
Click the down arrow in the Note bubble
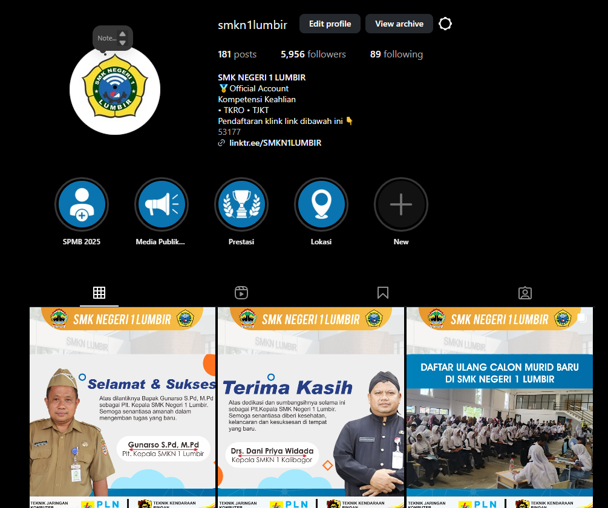(123, 42)
